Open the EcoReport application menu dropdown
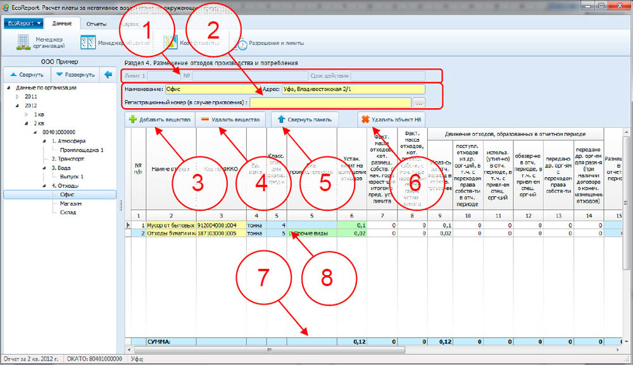This screenshot has width=633, height=365. click(23, 23)
